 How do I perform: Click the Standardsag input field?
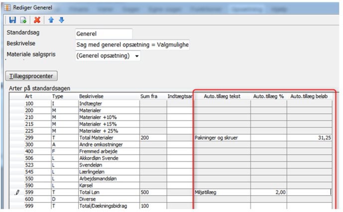pyautogui.click(x=104, y=34)
